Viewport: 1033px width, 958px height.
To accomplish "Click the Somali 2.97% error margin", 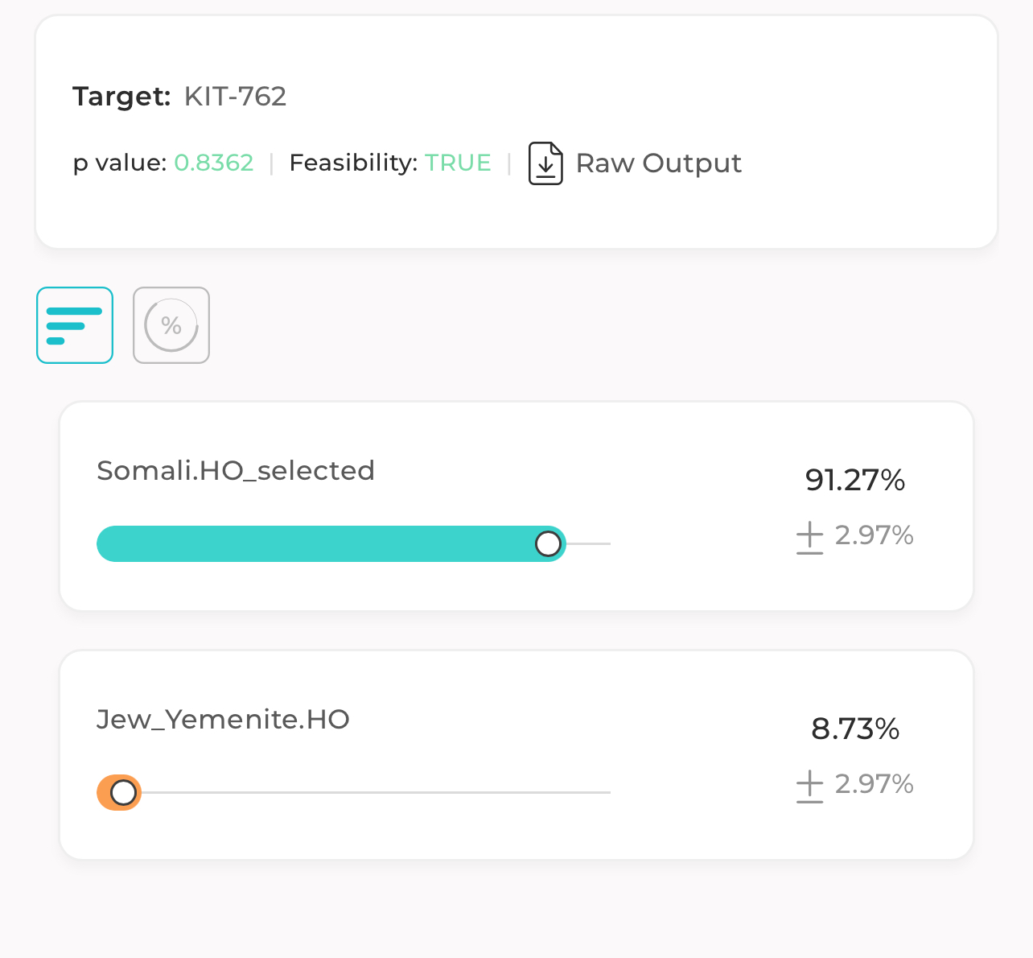I will click(x=874, y=535).
